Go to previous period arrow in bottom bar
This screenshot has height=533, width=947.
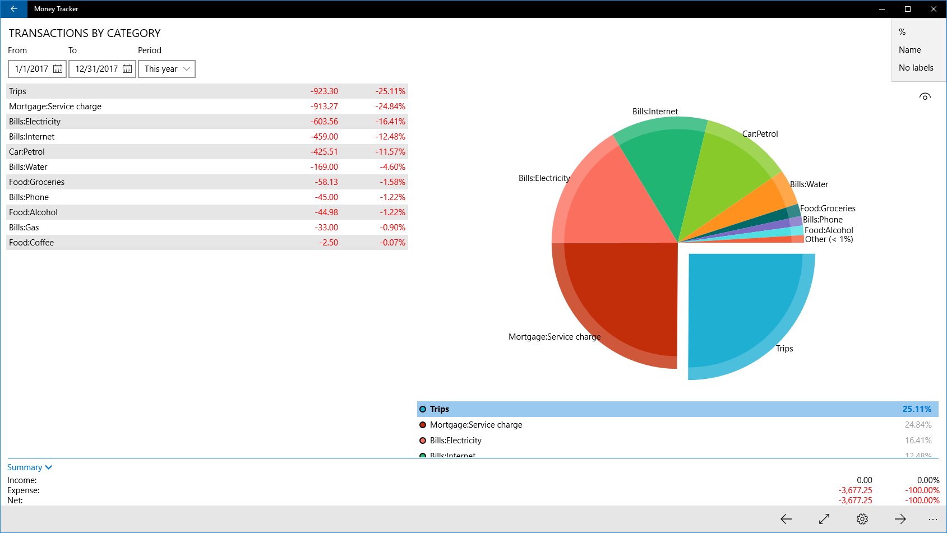click(x=786, y=519)
